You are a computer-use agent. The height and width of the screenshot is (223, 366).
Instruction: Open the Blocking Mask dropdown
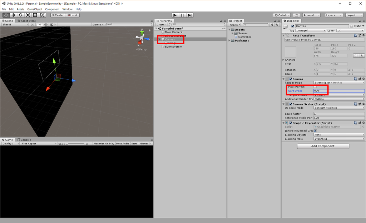tap(339, 139)
